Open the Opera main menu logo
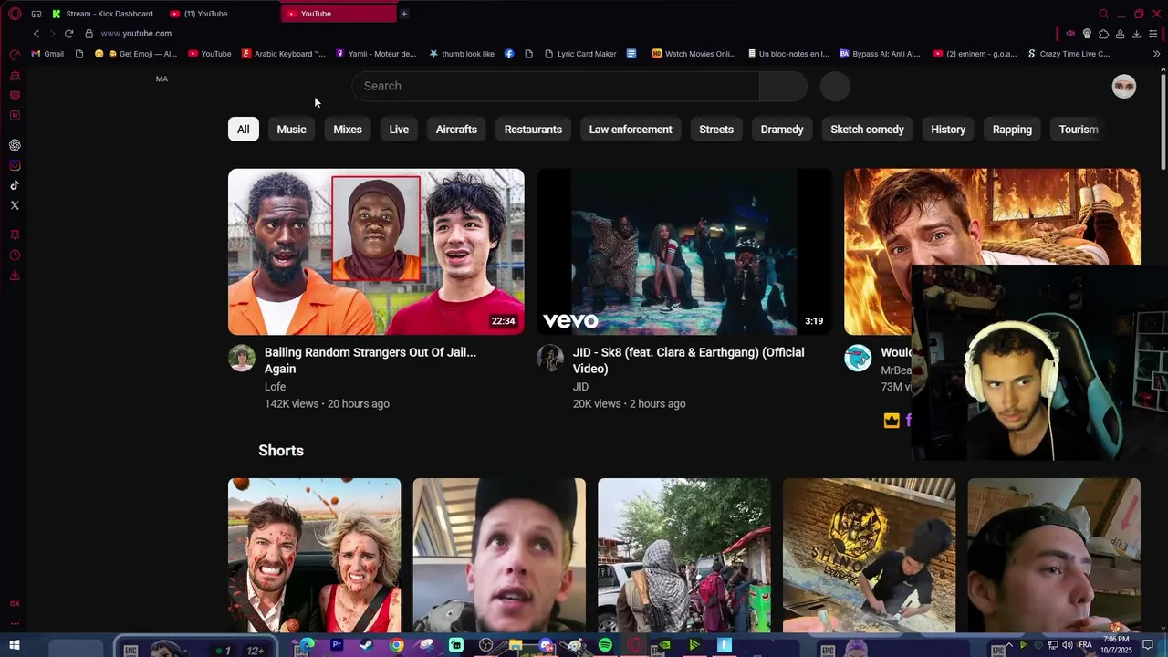The height and width of the screenshot is (657, 1168). coord(15,14)
